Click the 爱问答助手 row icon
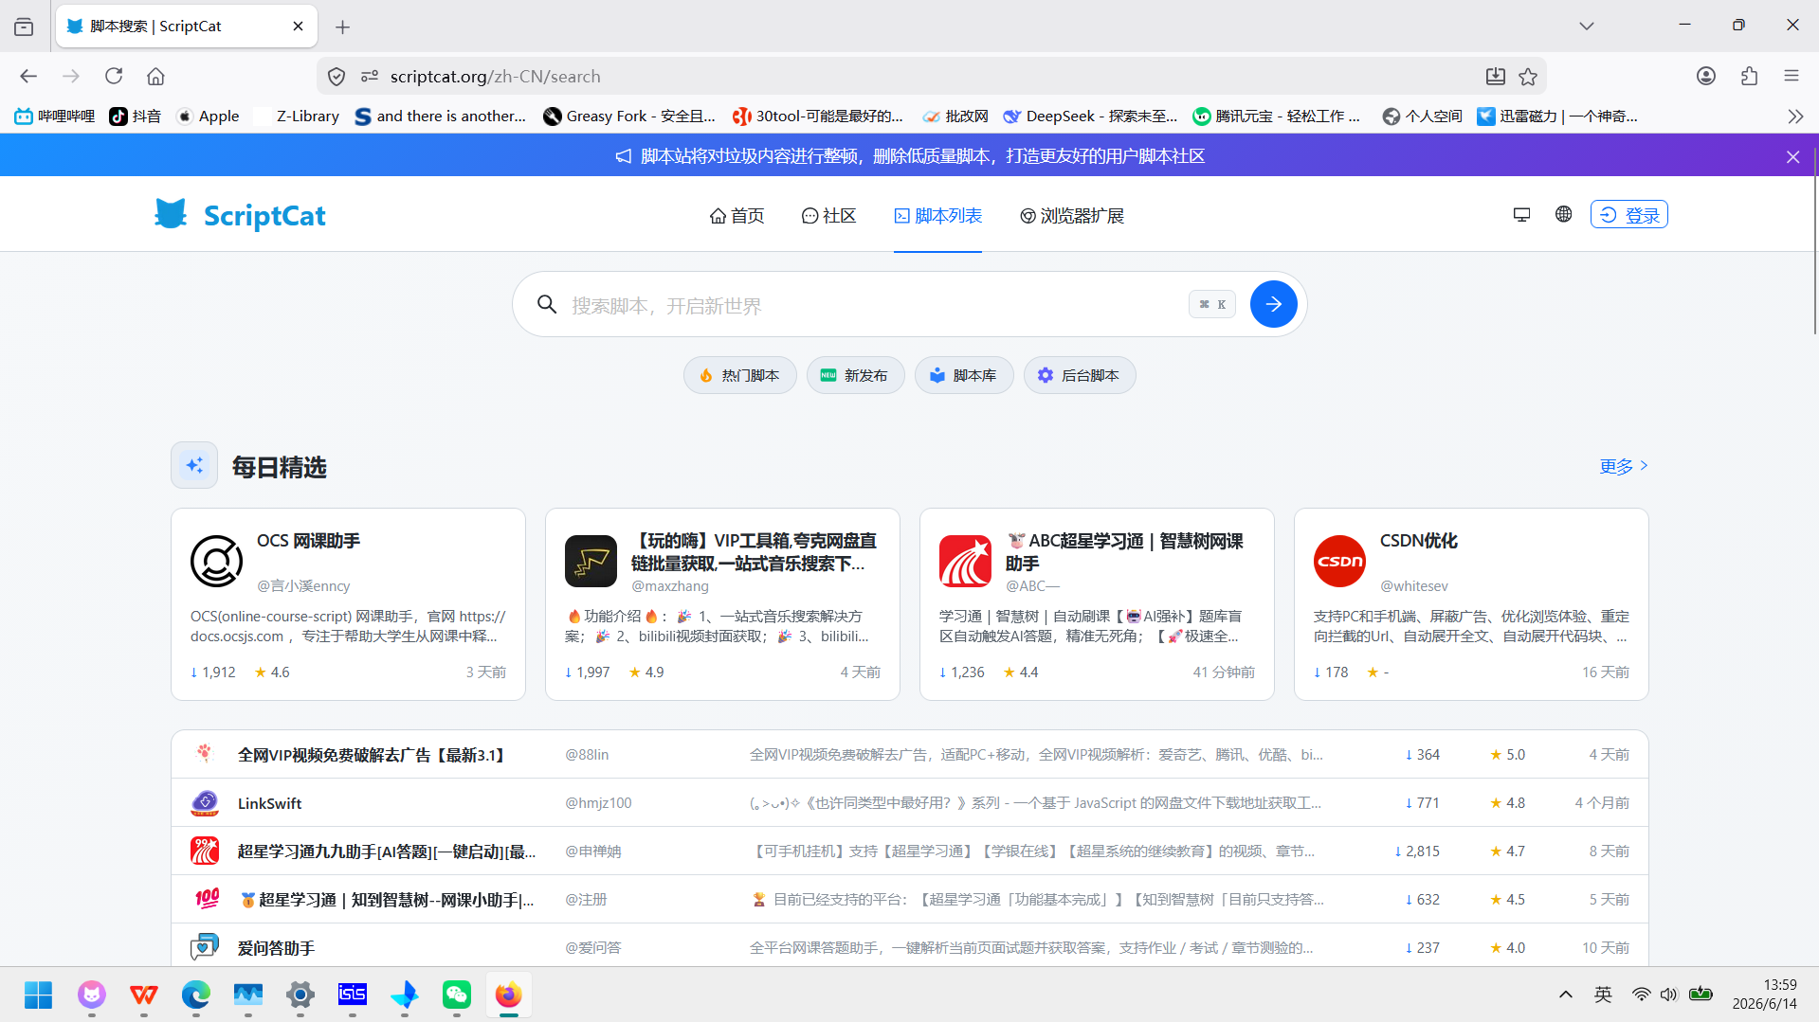1819x1022 pixels. tap(205, 947)
